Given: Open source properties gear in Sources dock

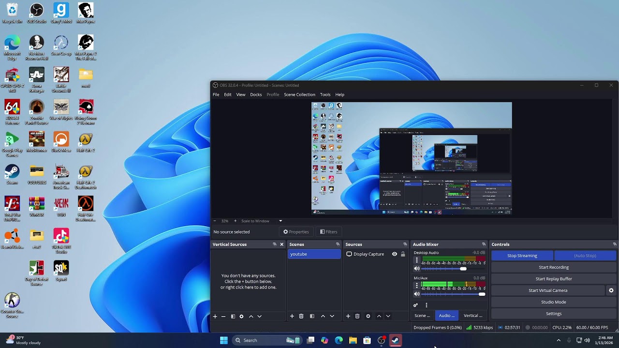Looking at the screenshot, I should (x=368, y=316).
